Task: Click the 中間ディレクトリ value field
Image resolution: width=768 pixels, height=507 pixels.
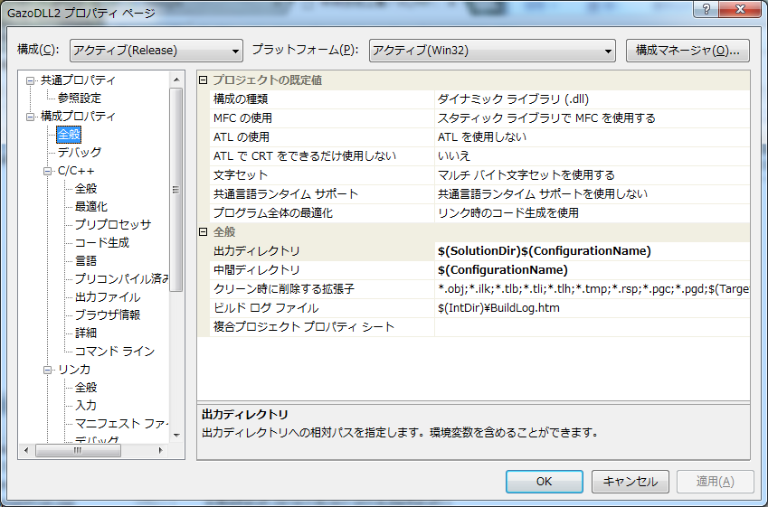Action: click(592, 270)
